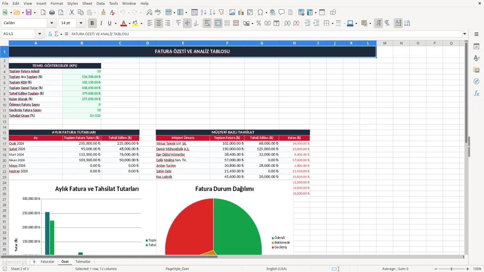
Task: Toggle Center Horizontally alignment
Action: click(159, 23)
